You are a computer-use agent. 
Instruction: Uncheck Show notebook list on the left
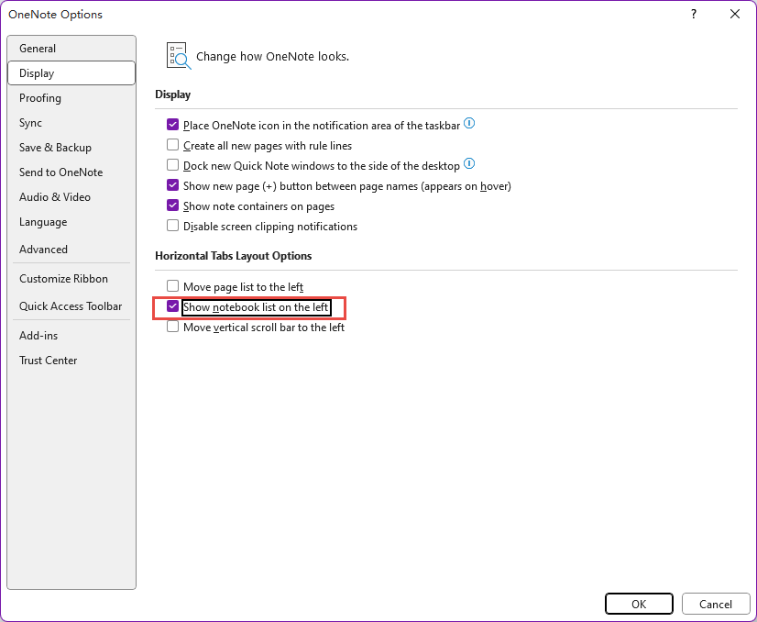click(173, 306)
